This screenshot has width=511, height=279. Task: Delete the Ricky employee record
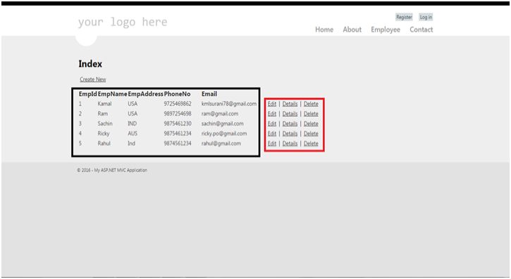pos(311,134)
